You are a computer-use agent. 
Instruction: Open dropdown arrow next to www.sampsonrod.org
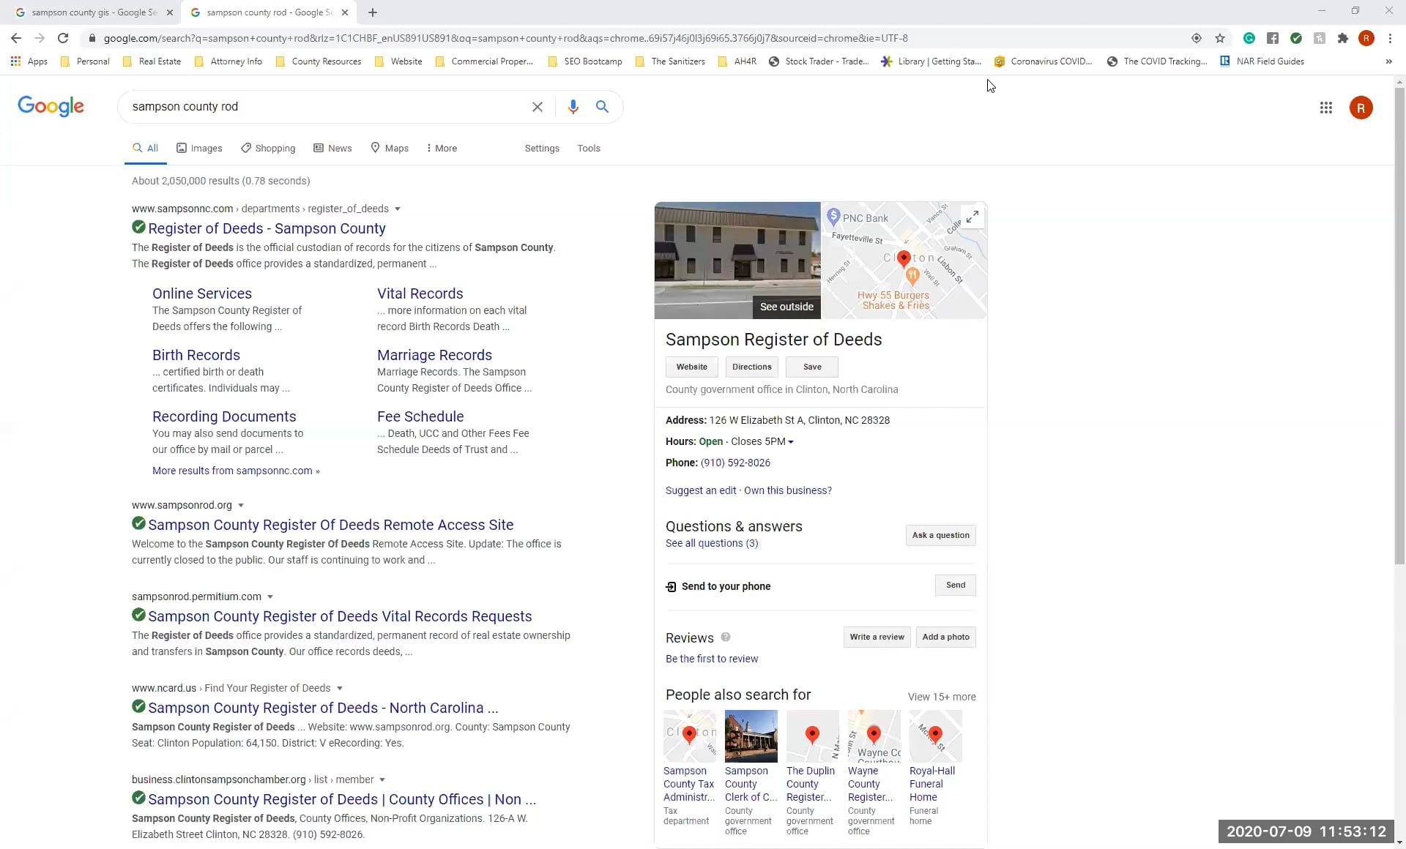click(241, 506)
